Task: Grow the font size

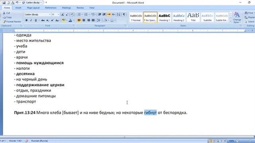Action: [63, 15]
